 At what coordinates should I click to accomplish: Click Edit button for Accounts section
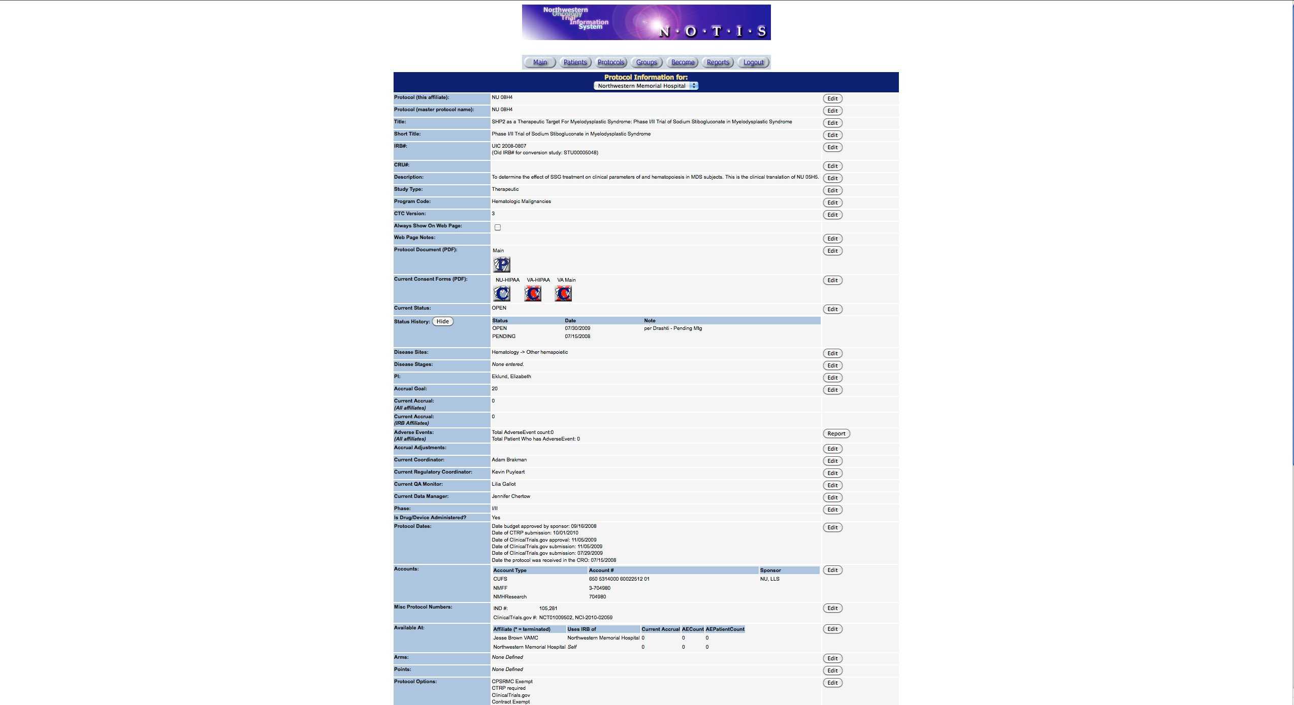832,569
